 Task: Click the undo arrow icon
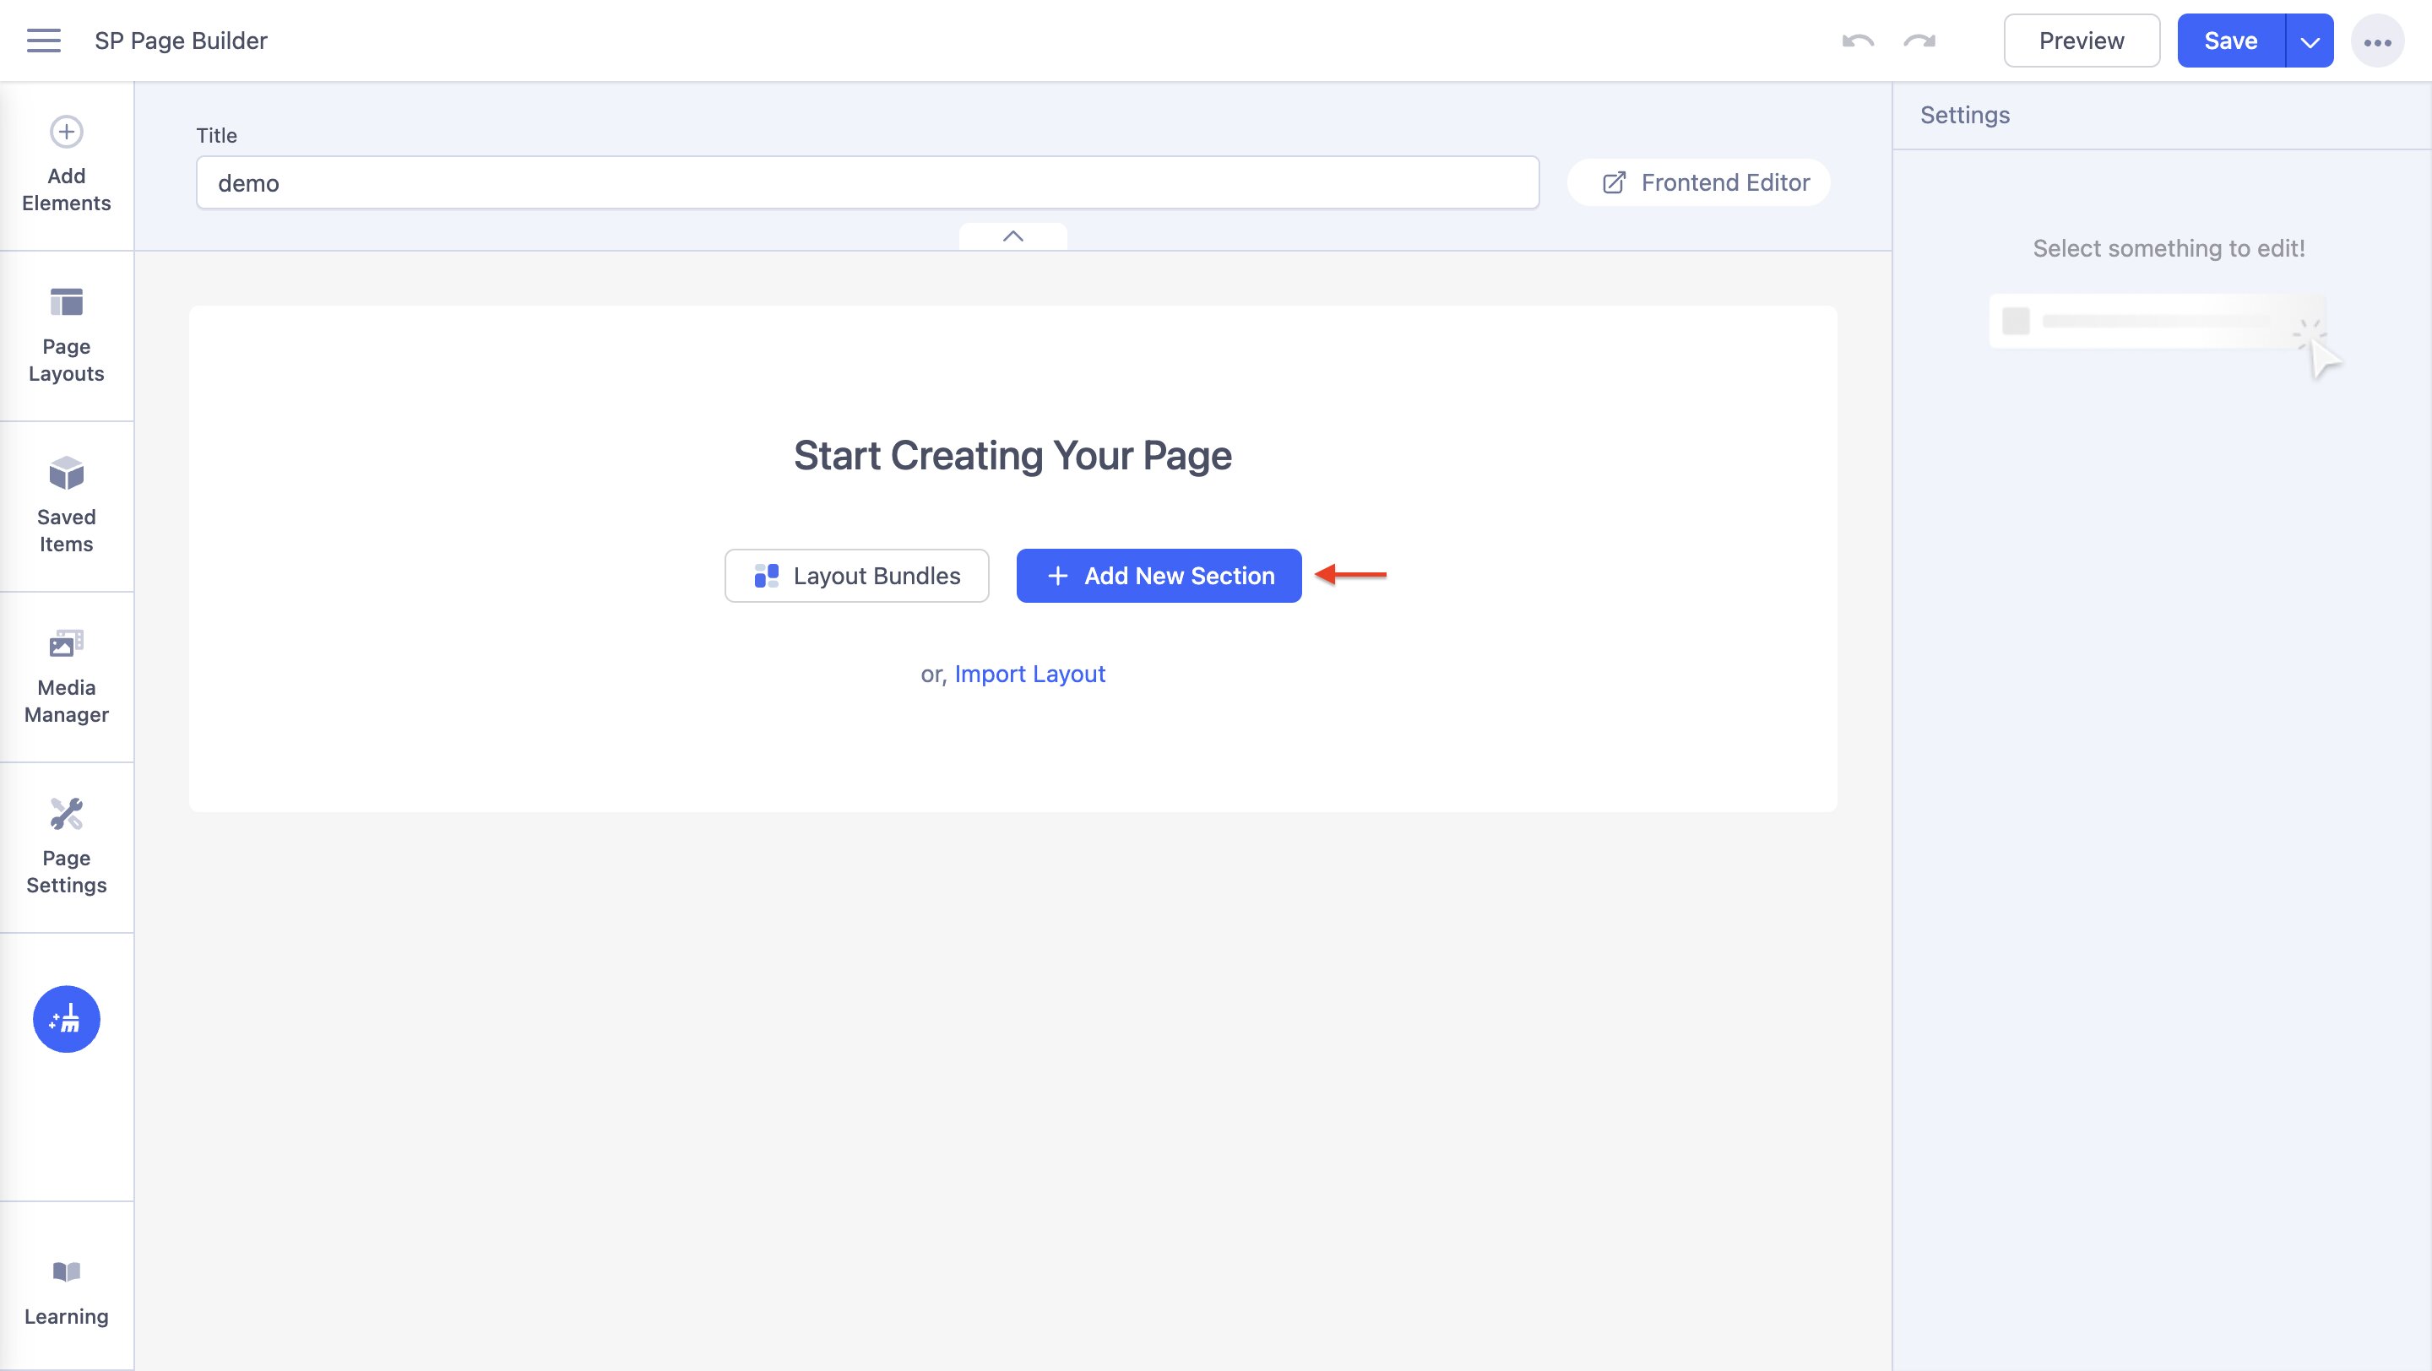[1857, 41]
